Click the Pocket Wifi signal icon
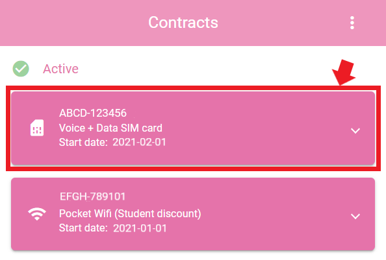Viewport: 386px width, 260px height. coord(37,213)
